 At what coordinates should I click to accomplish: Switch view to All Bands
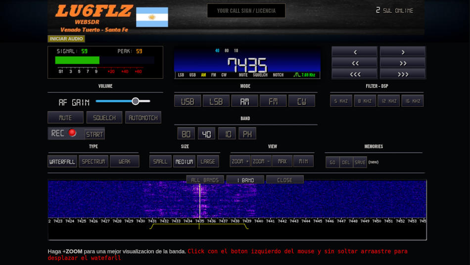205,180
